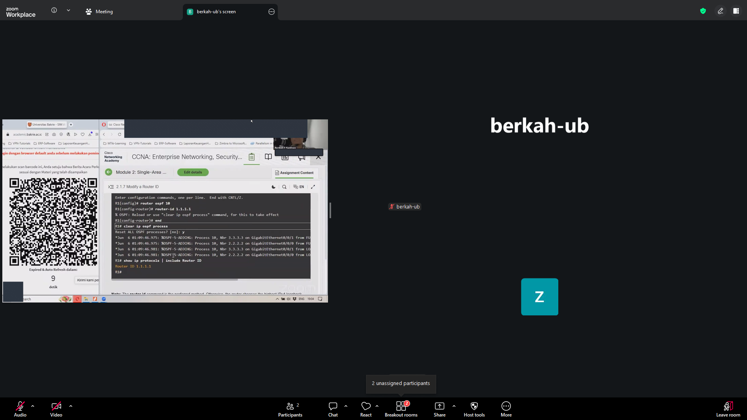Change the view layout icon
The width and height of the screenshot is (747, 420).
click(x=736, y=11)
